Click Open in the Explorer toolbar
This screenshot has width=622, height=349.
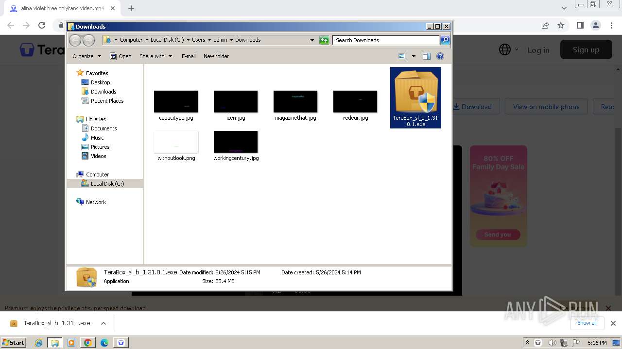click(121, 56)
